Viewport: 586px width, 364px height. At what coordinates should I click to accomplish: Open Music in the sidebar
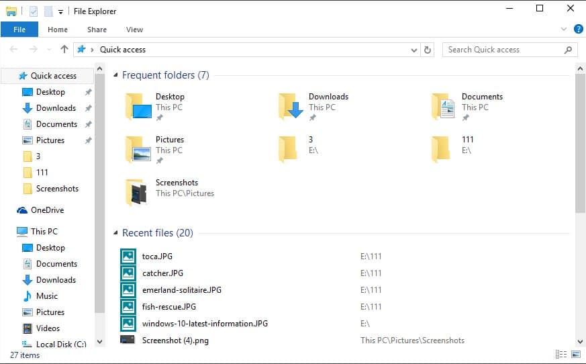pyautogui.click(x=46, y=296)
